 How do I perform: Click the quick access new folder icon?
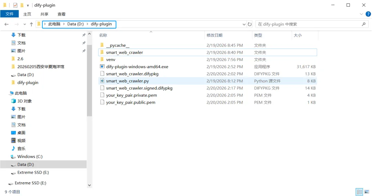(x=22, y=5)
